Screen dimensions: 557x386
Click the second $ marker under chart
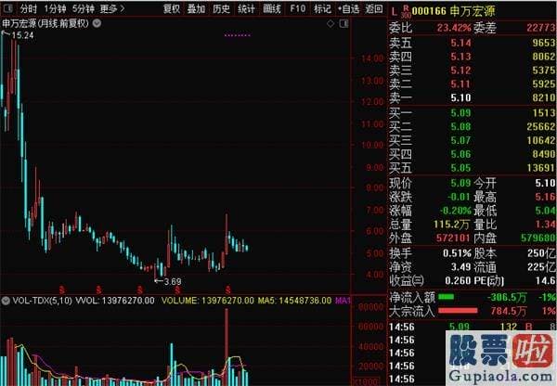pyautogui.click(x=98, y=289)
